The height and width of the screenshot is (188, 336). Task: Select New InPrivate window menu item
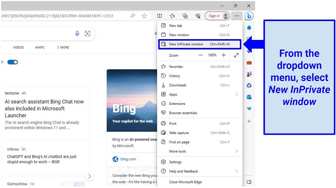[x=199, y=44]
